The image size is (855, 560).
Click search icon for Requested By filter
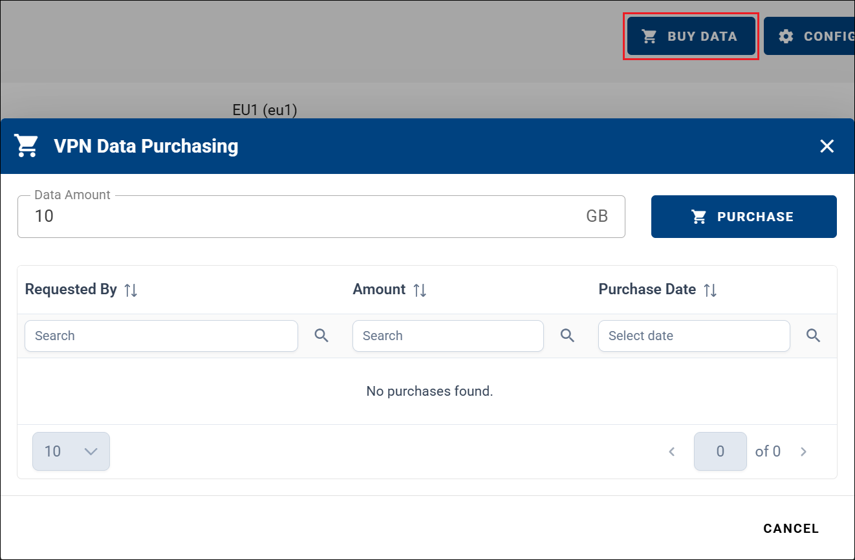(x=321, y=336)
